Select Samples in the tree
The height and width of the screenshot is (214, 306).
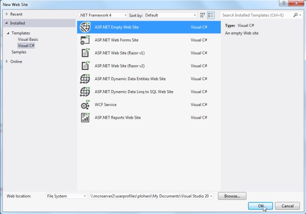point(19,52)
